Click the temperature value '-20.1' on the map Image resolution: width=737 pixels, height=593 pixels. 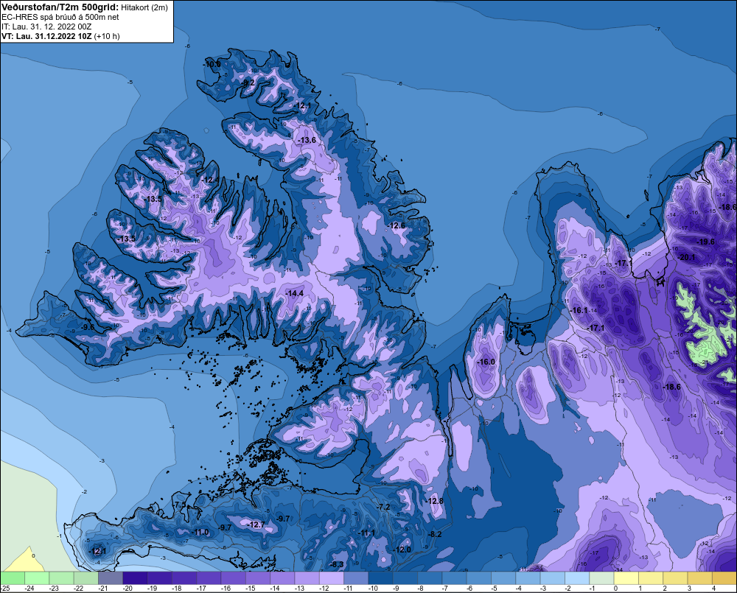(x=686, y=258)
